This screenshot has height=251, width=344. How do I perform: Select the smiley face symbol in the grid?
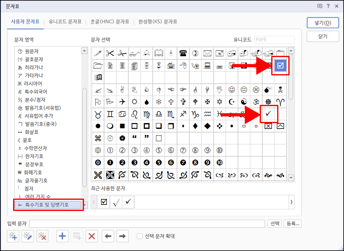(x=232, y=90)
